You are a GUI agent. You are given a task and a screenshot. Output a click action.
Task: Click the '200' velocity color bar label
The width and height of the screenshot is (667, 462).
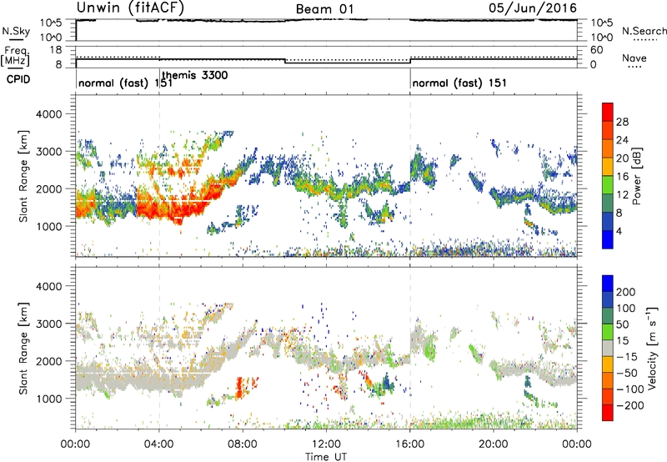click(x=626, y=292)
